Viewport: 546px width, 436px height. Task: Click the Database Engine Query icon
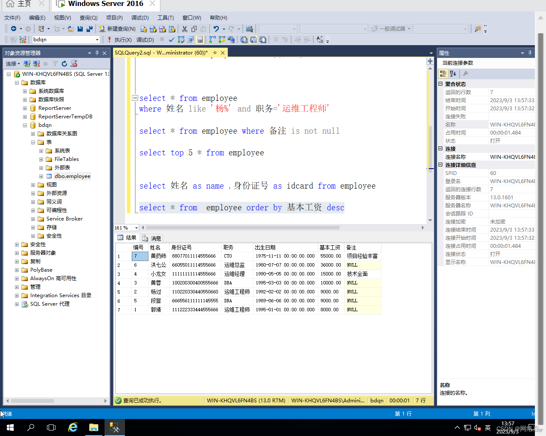click(x=144, y=29)
